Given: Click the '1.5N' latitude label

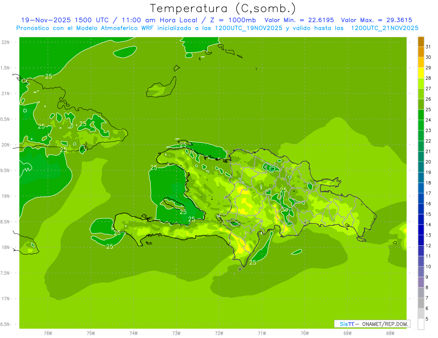Looking at the screenshot, I should (6, 68).
